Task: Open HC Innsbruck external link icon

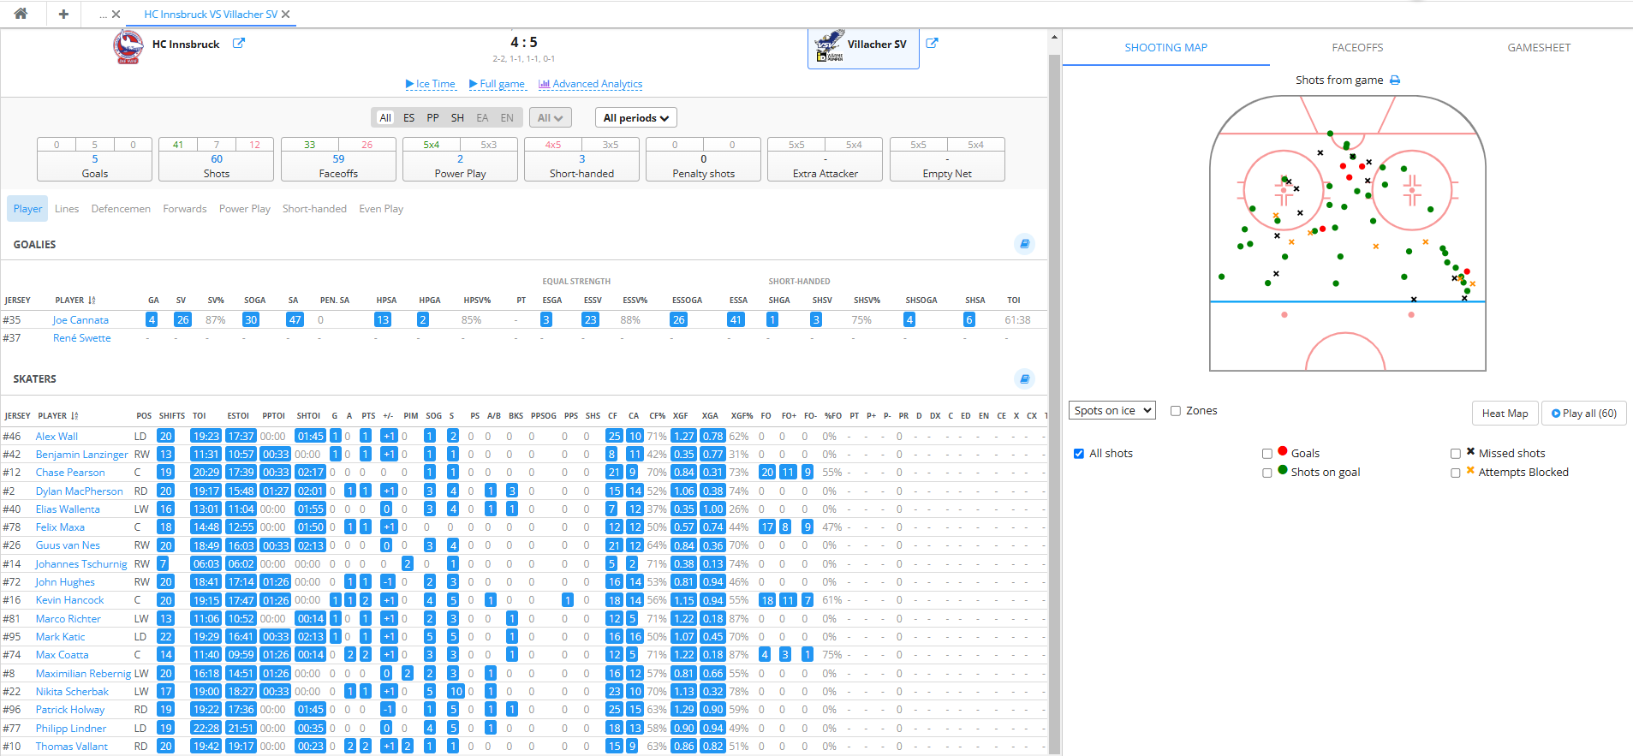Action: pyautogui.click(x=239, y=44)
